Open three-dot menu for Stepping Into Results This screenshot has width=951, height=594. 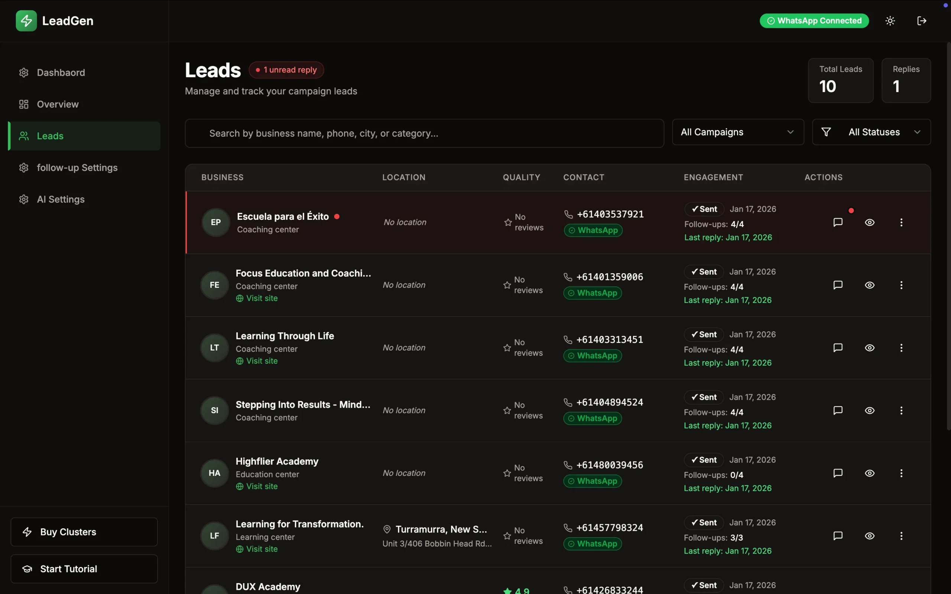click(x=901, y=411)
